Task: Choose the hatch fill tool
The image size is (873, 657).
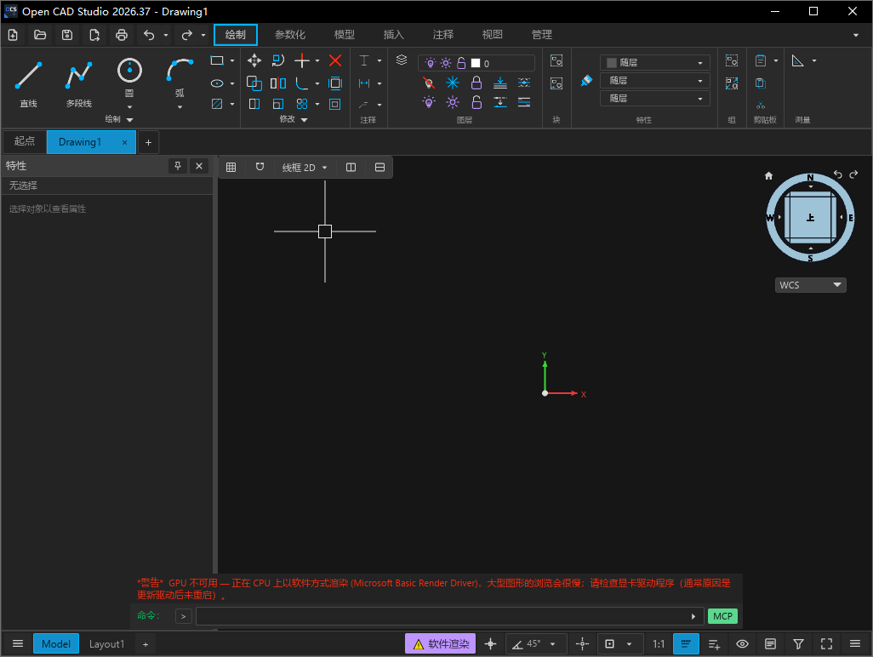Action: (217, 104)
